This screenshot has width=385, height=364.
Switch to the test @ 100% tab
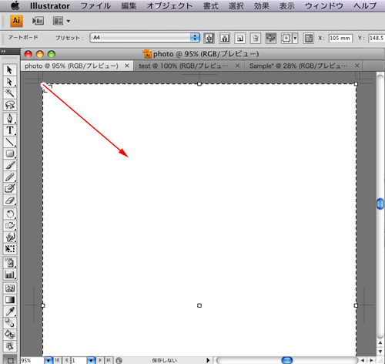pyautogui.click(x=189, y=66)
